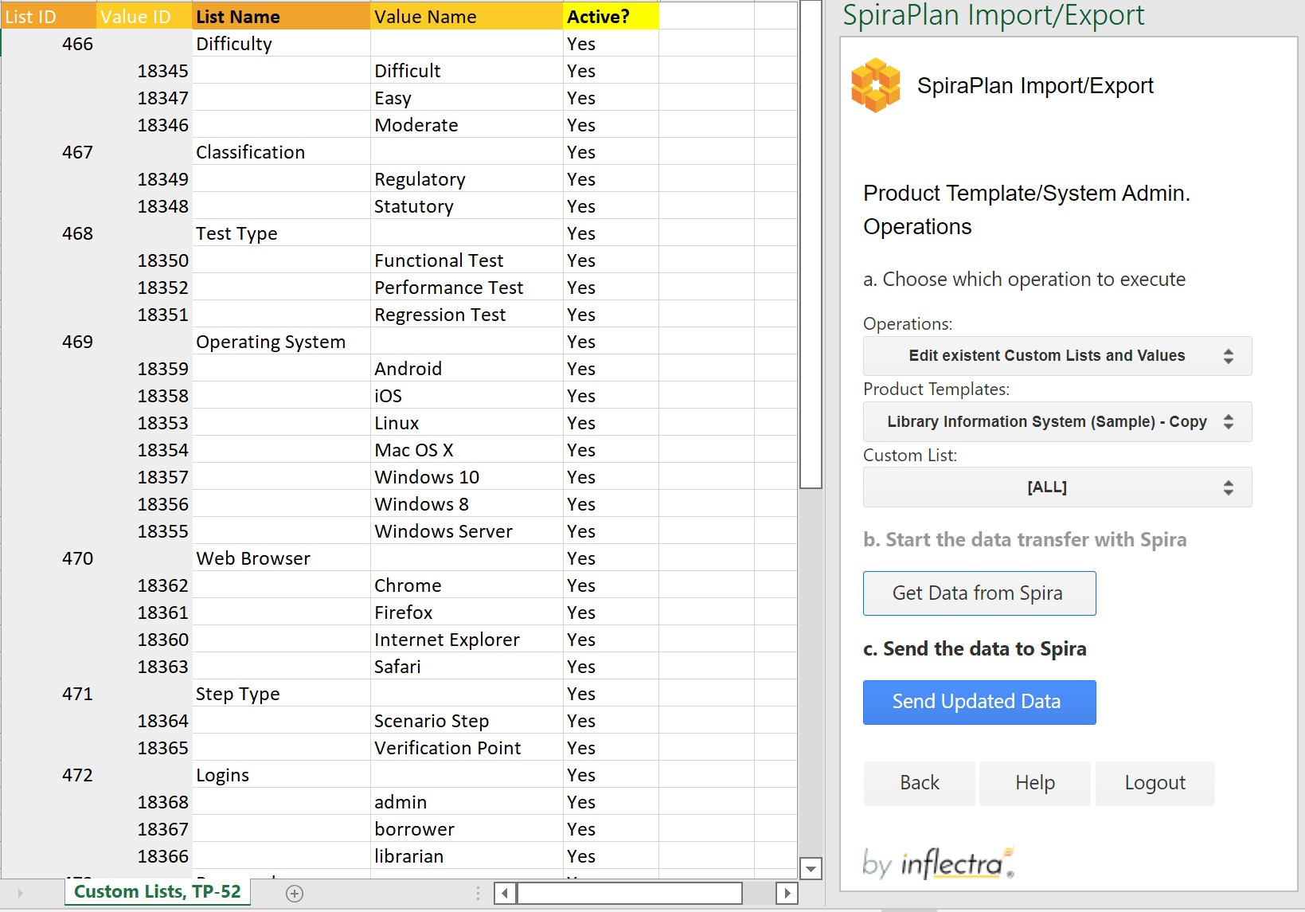
Task: Select the Custom Lists, TP-52 sheet tab
Action: click(158, 892)
